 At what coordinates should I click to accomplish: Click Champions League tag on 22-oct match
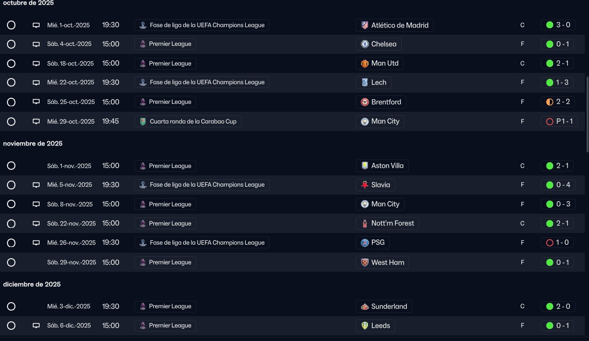(202, 82)
